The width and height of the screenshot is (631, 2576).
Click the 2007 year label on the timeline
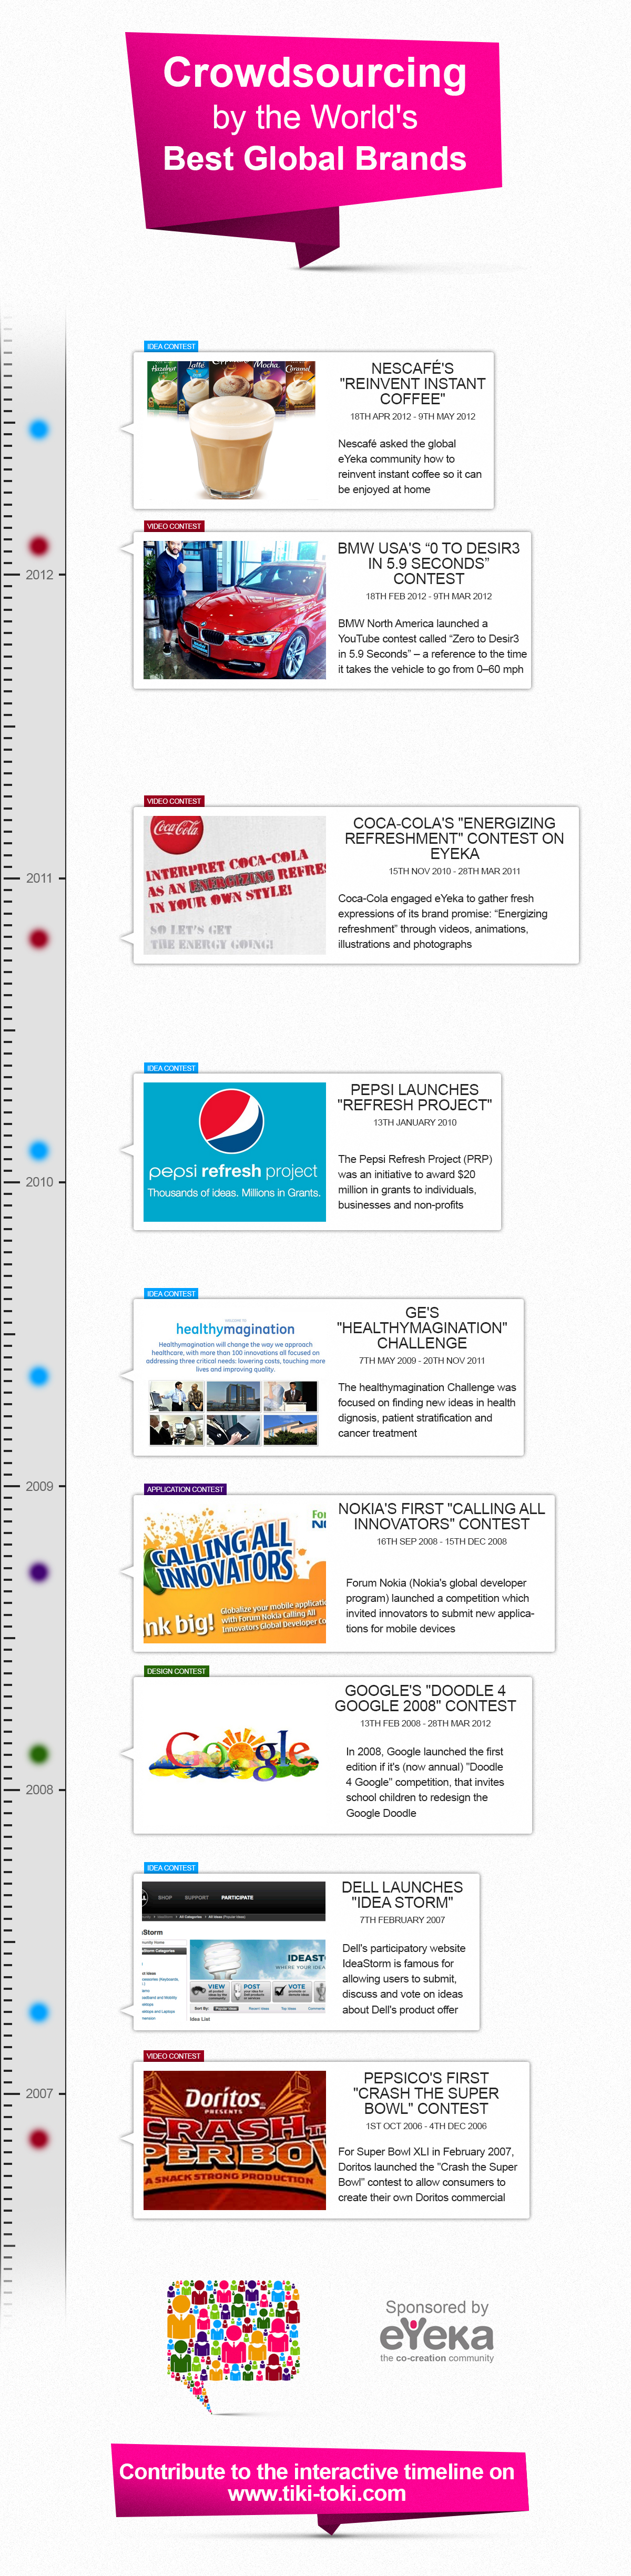(x=40, y=2093)
